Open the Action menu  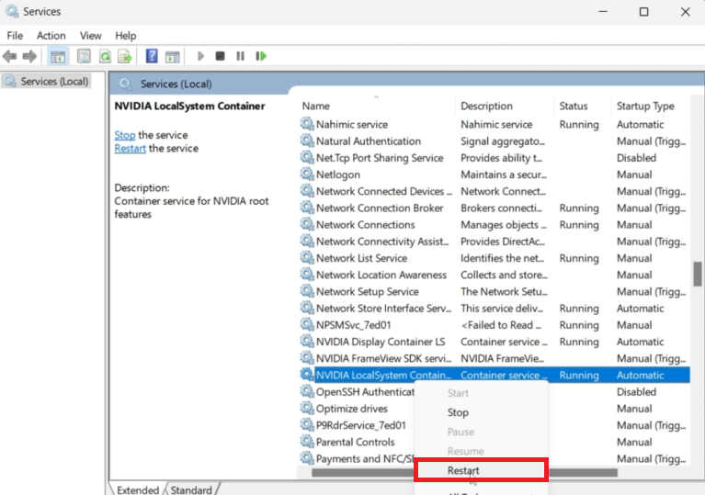point(51,35)
